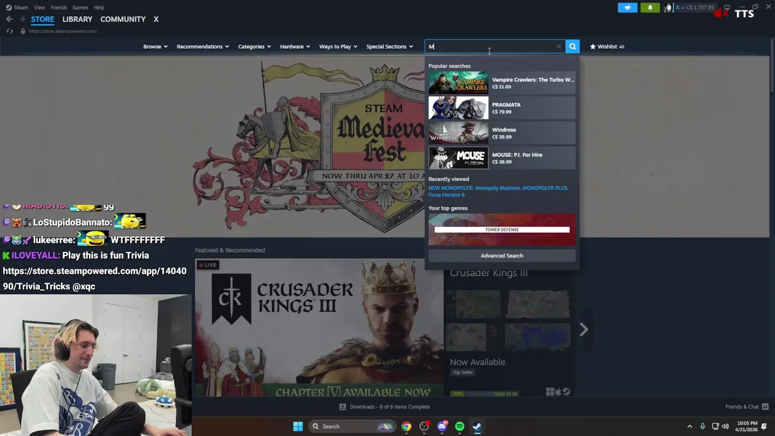
Task: Click the wallet balance C$ 1,757.95
Action: tap(700, 7)
